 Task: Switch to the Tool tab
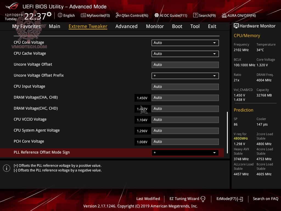point(195,26)
